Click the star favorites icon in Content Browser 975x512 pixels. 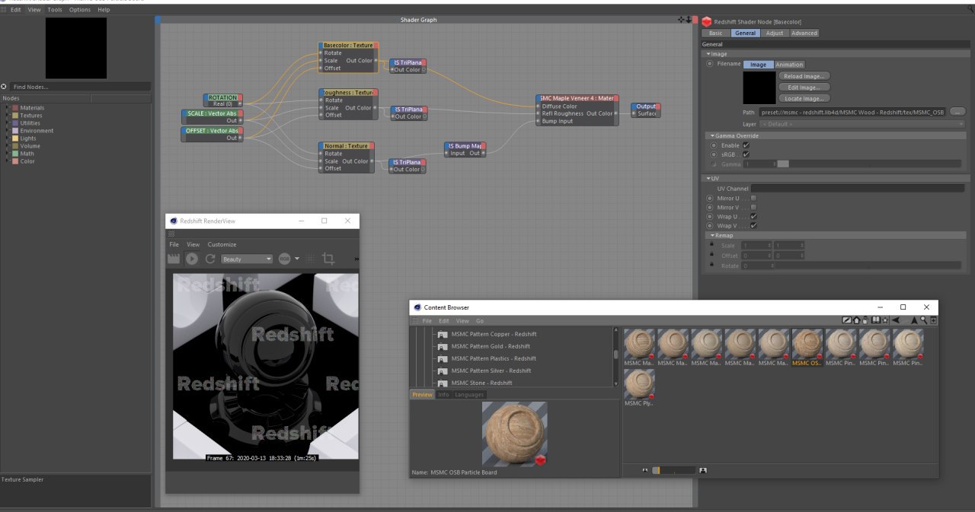coord(884,320)
